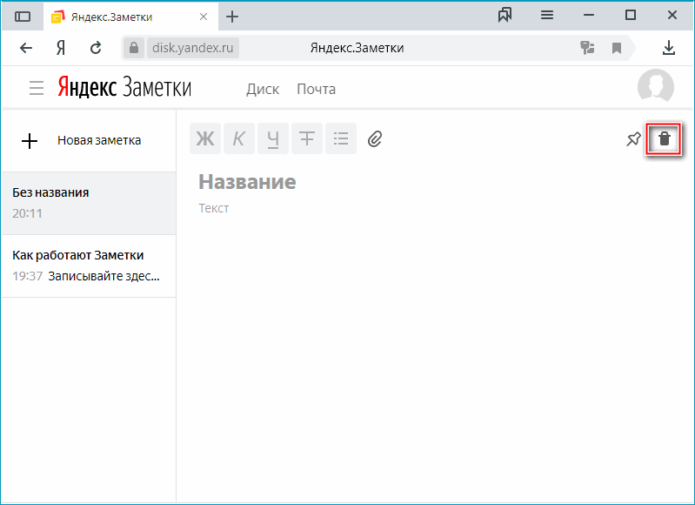
Task: Open the hamburger menu beside Яндекс logo
Action: point(36,88)
